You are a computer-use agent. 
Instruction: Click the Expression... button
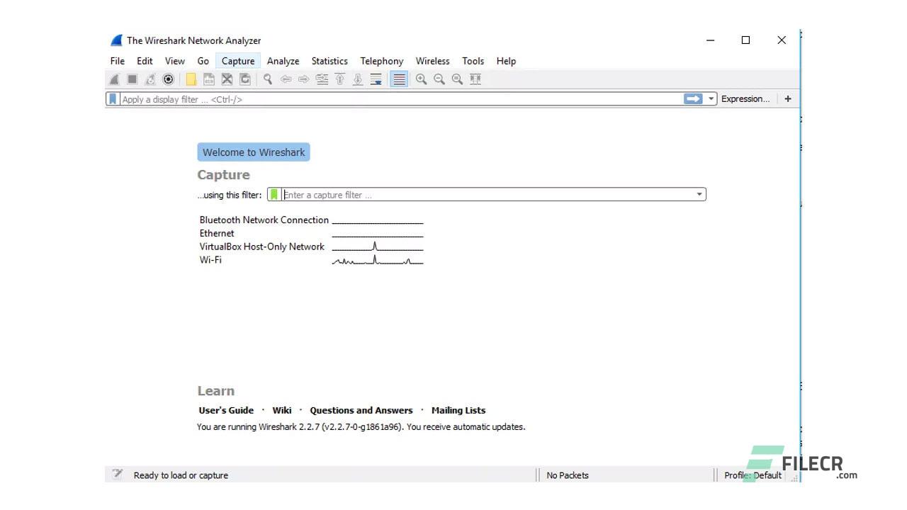[745, 99]
